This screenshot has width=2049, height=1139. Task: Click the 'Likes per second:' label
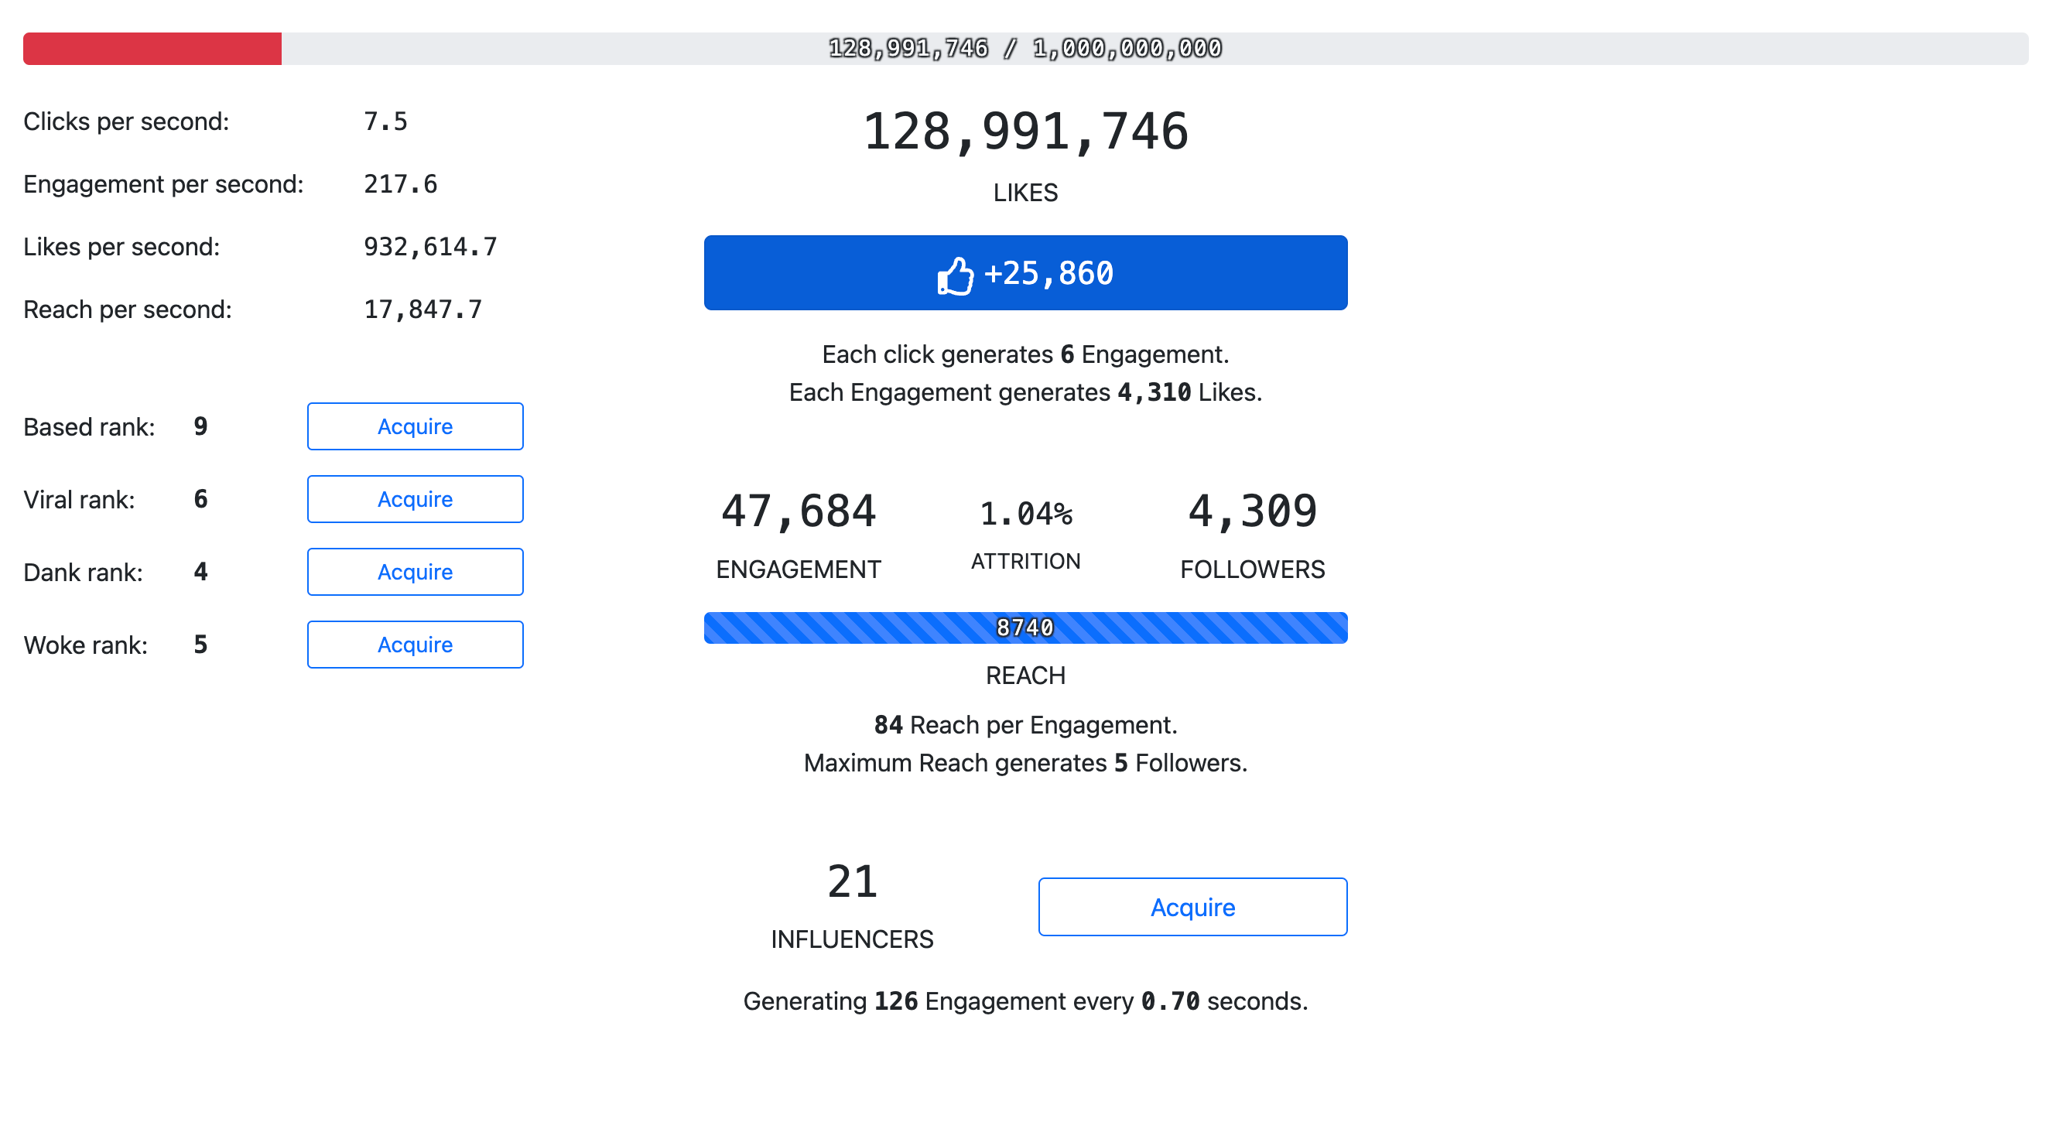tap(121, 247)
